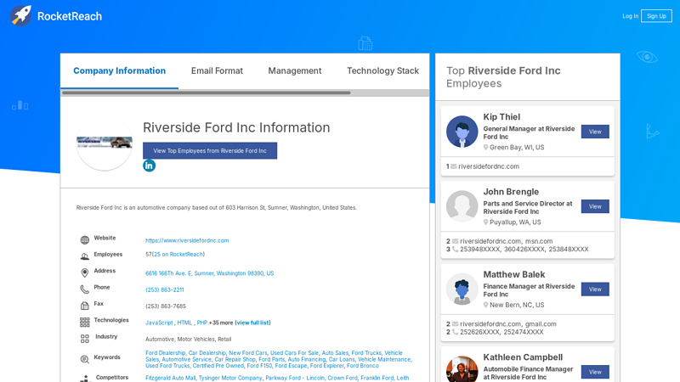Click the PHP technology link
680x382 pixels.
202,323
